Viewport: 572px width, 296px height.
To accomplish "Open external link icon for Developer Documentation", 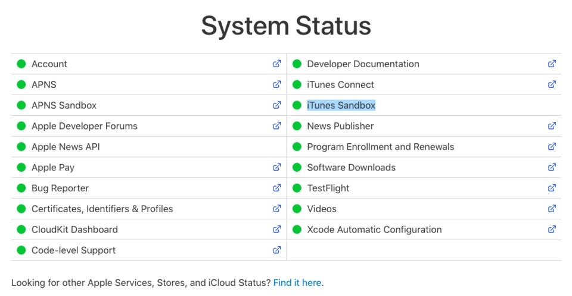I will (x=552, y=64).
